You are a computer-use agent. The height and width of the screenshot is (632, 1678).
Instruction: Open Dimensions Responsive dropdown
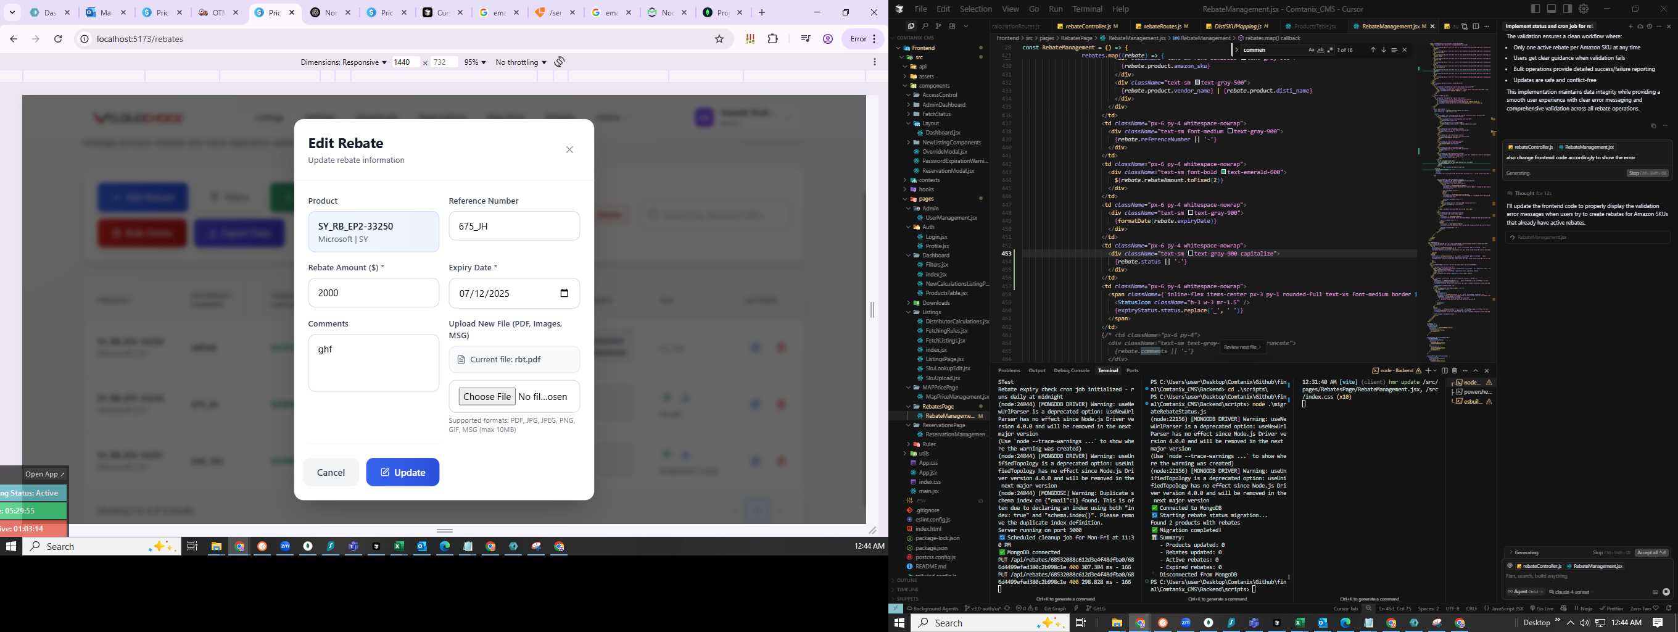point(343,62)
